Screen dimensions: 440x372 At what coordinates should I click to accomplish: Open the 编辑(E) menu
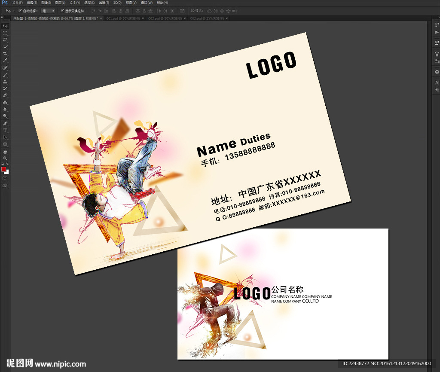click(x=32, y=3)
